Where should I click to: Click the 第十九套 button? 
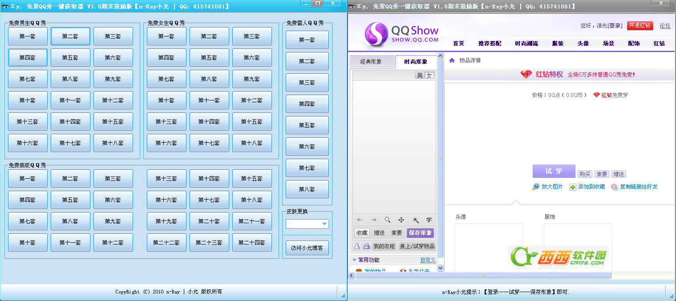pyautogui.click(x=166, y=221)
